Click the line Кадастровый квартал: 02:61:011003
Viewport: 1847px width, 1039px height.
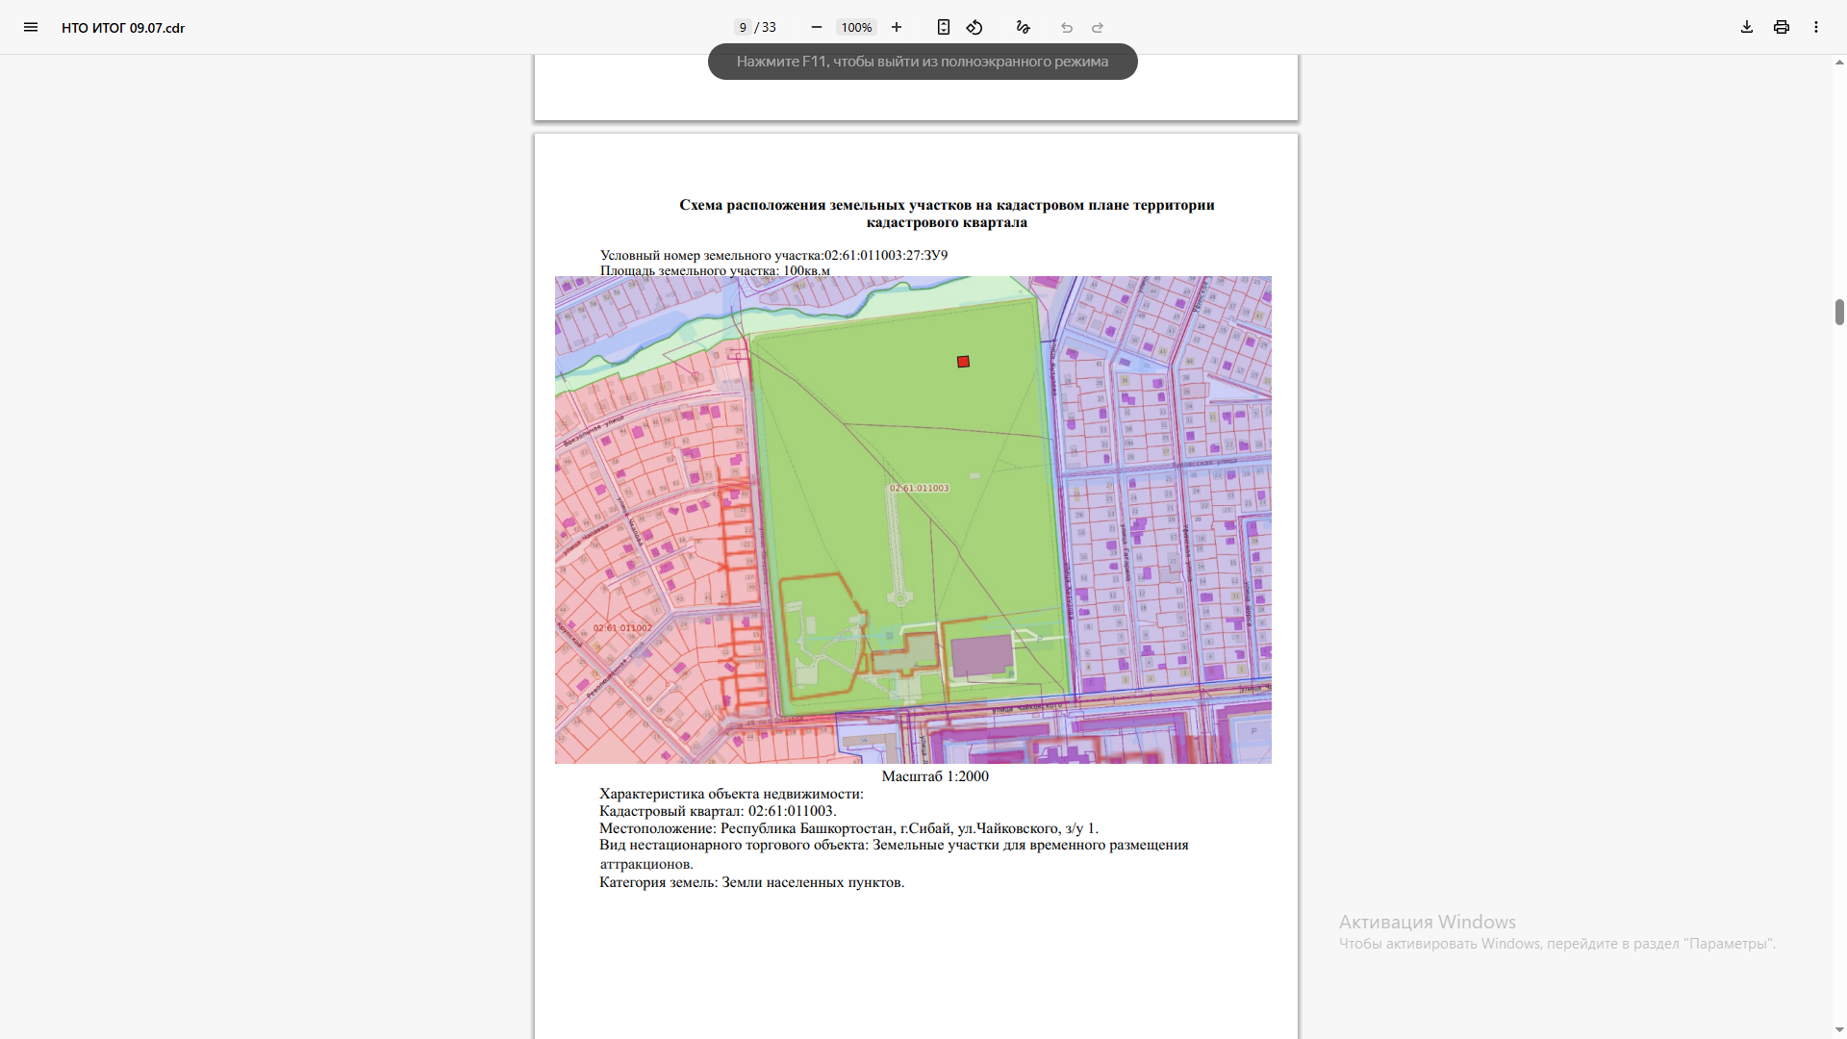click(x=718, y=811)
